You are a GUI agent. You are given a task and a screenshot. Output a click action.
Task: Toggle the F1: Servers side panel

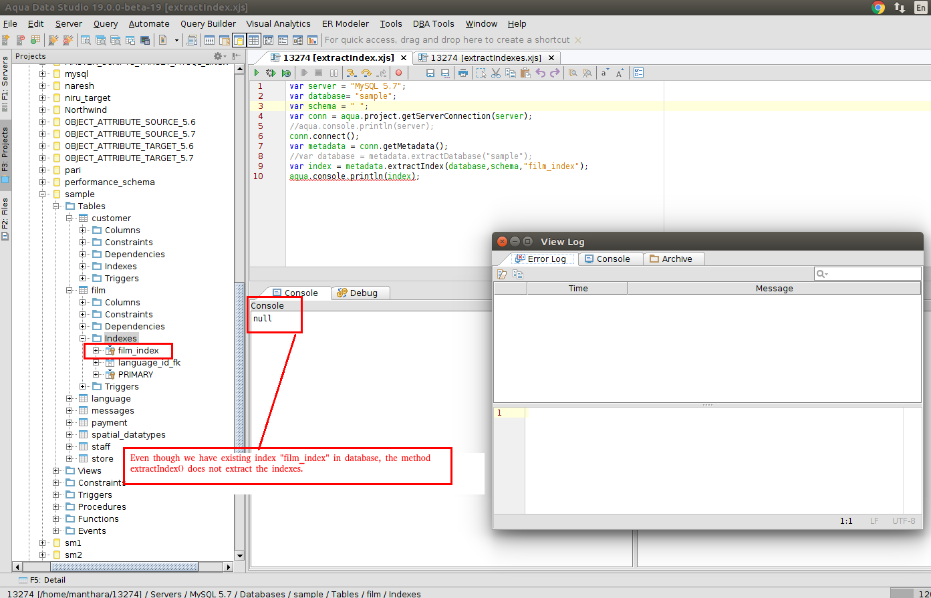(5, 84)
